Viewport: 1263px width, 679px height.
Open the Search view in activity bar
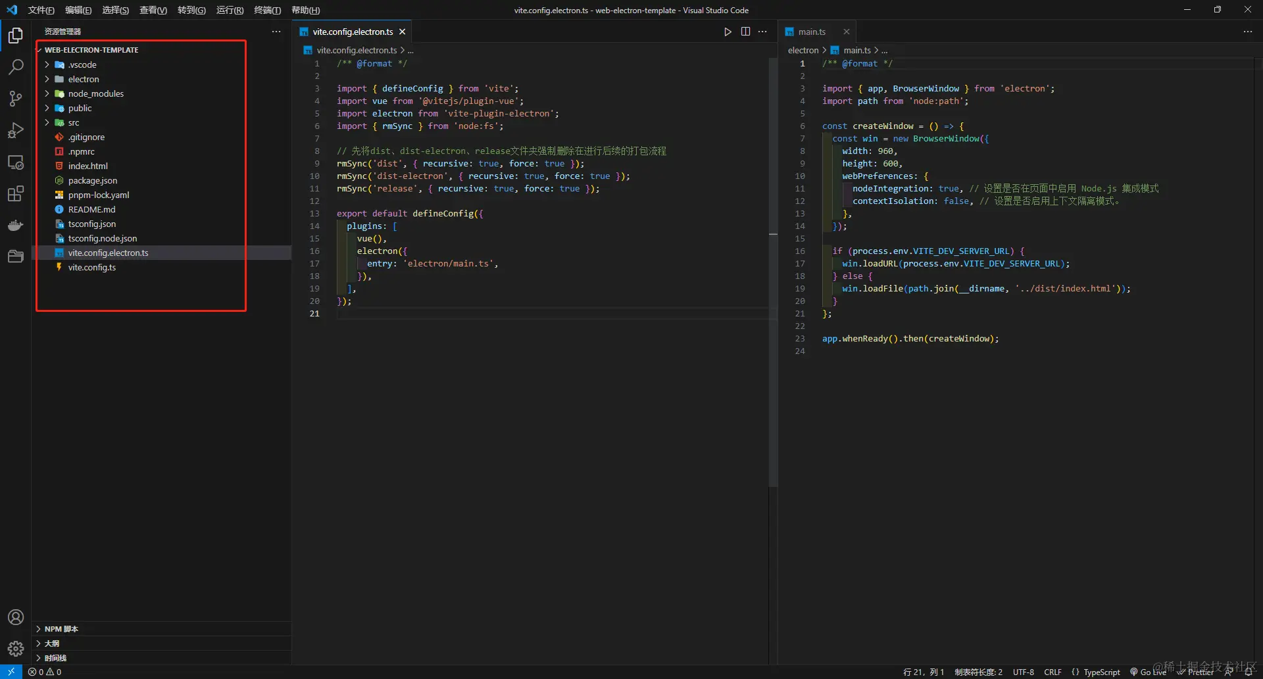pyautogui.click(x=16, y=67)
